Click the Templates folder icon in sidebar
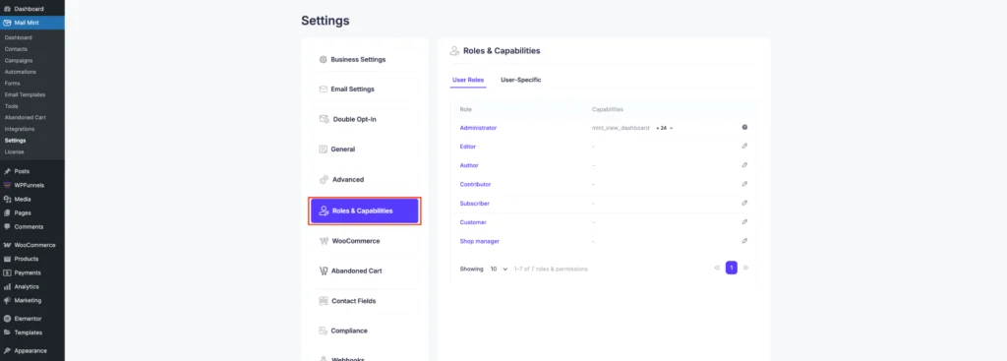Image resolution: width=1007 pixels, height=361 pixels. [x=7, y=332]
